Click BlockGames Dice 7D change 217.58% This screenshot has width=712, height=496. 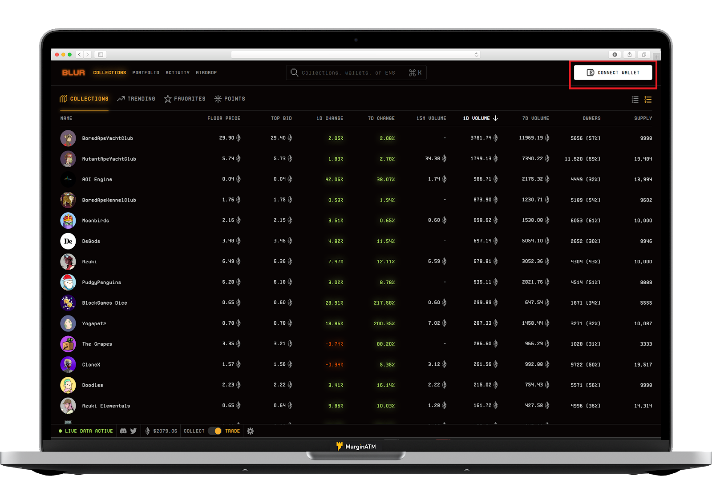384,303
